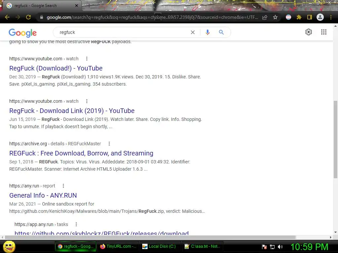The height and width of the screenshot is (253, 338).
Task: Open more options for app.any.run tasks result
Action: 76,224
